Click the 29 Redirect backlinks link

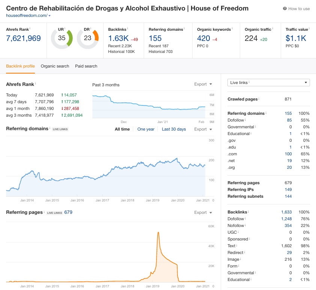tap(289, 252)
